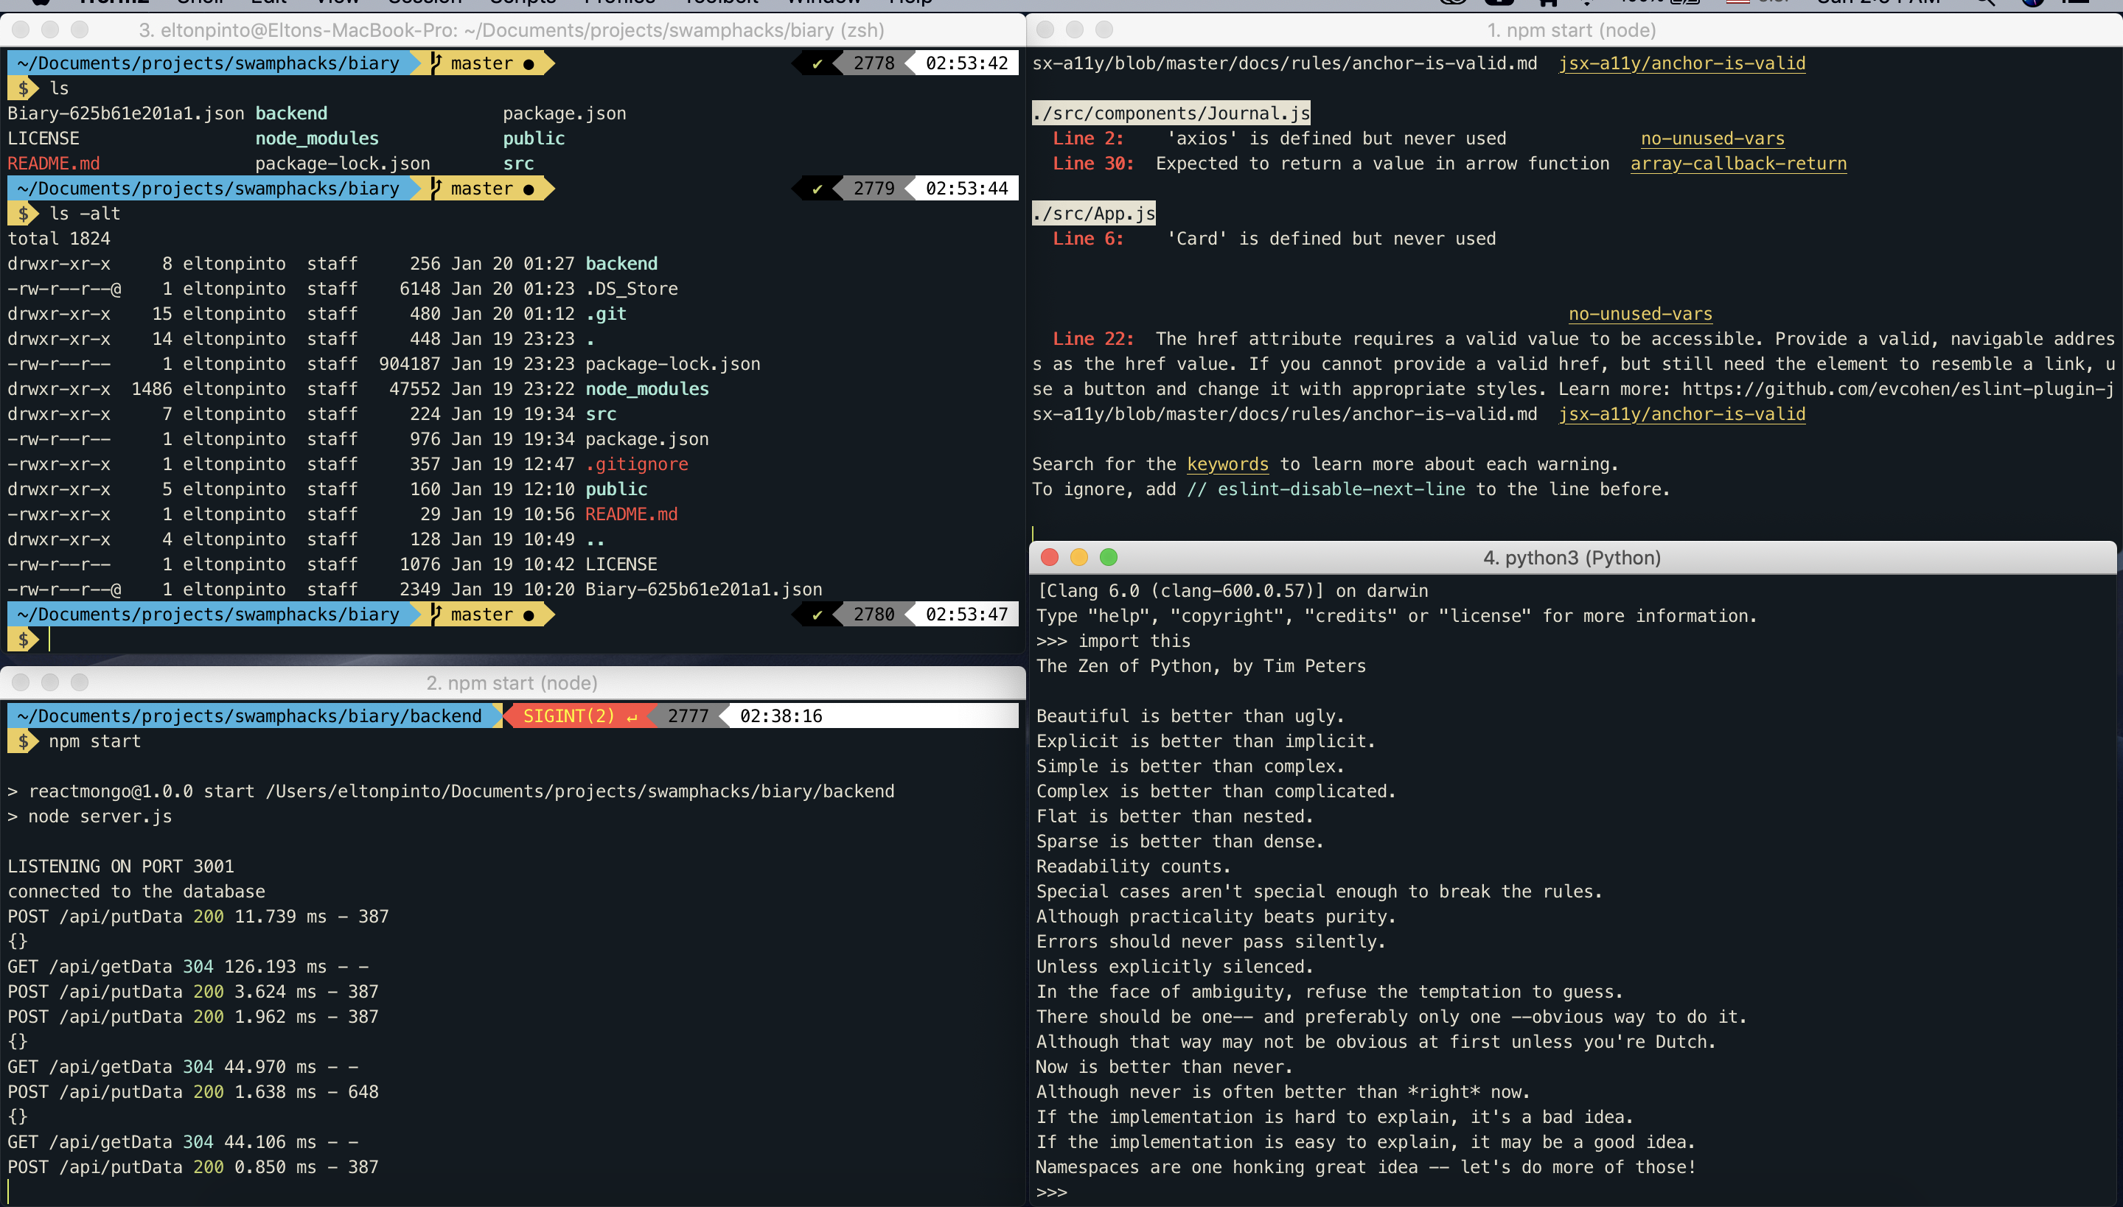The height and width of the screenshot is (1207, 2123).
Task: Follow jsx-a11y/anchor-is-valid link below Line 22 message
Action: (x=1681, y=413)
